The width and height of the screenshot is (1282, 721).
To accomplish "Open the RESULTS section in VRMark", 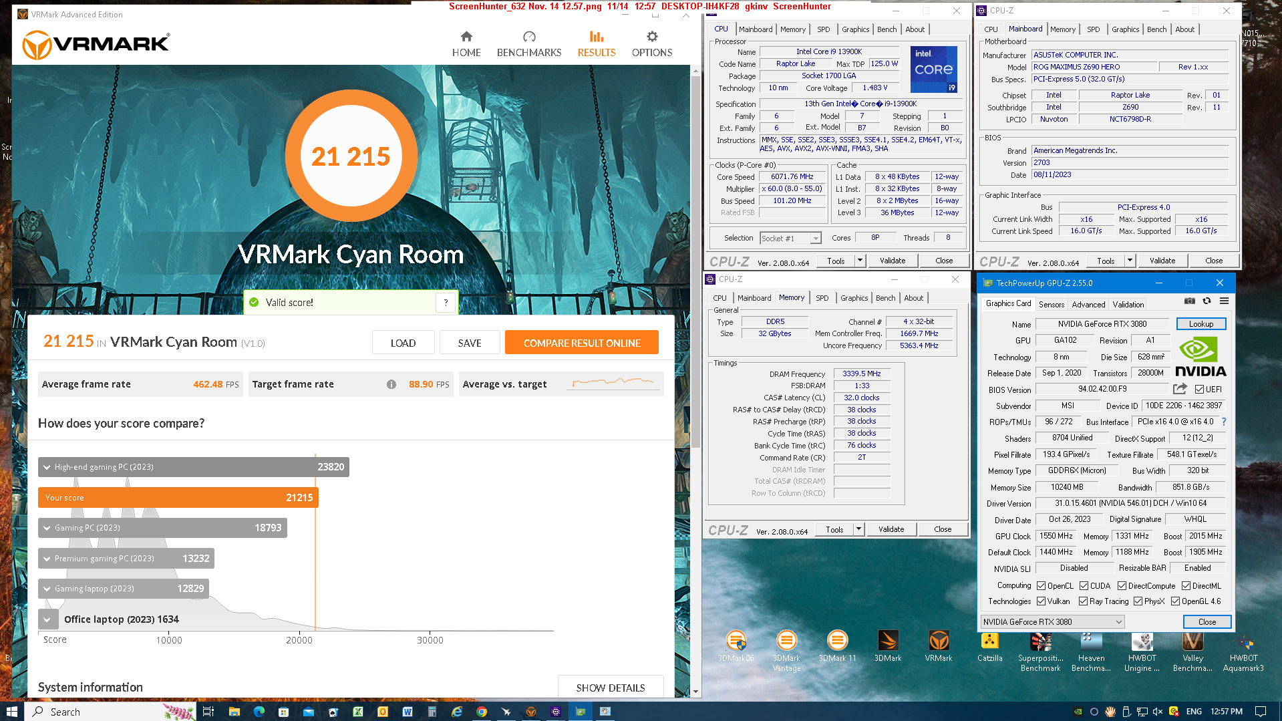I will click(597, 44).
